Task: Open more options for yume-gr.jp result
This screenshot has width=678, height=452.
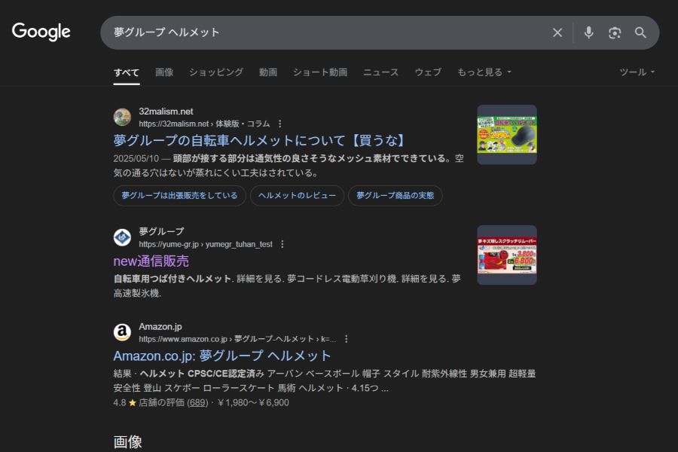Action: click(x=282, y=244)
